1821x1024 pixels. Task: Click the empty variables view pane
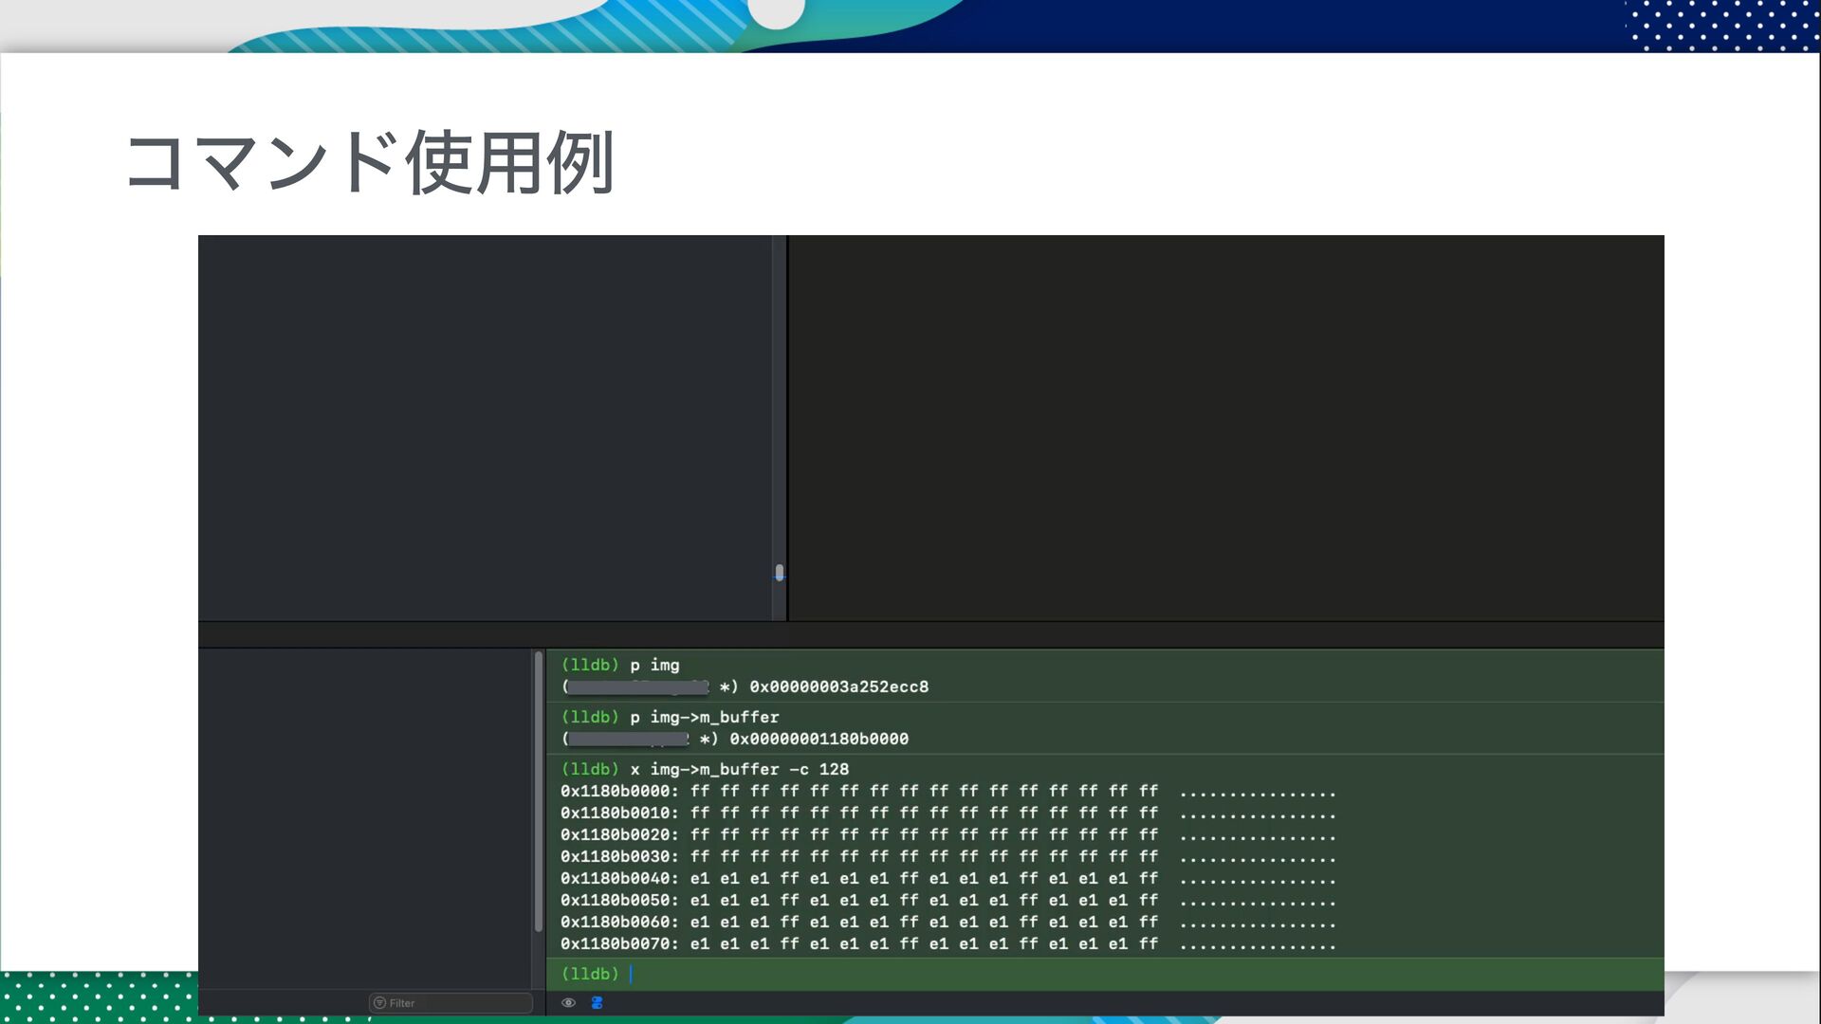[365, 815]
